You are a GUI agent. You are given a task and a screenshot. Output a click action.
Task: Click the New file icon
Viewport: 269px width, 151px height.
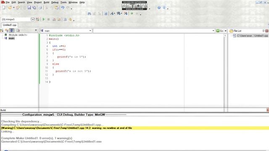4,8
